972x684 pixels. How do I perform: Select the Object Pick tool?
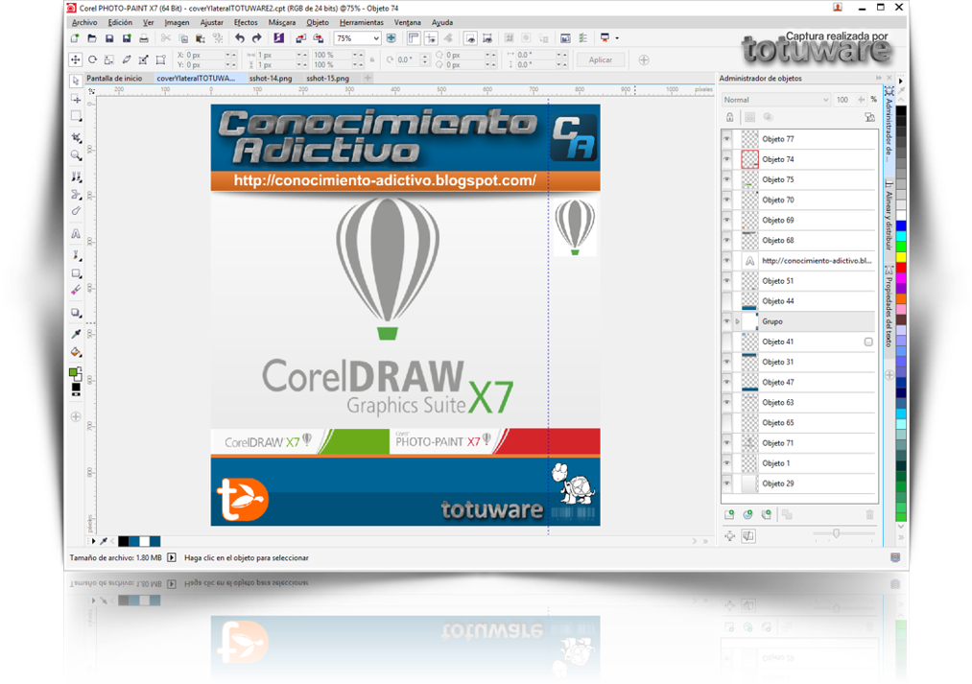click(76, 82)
